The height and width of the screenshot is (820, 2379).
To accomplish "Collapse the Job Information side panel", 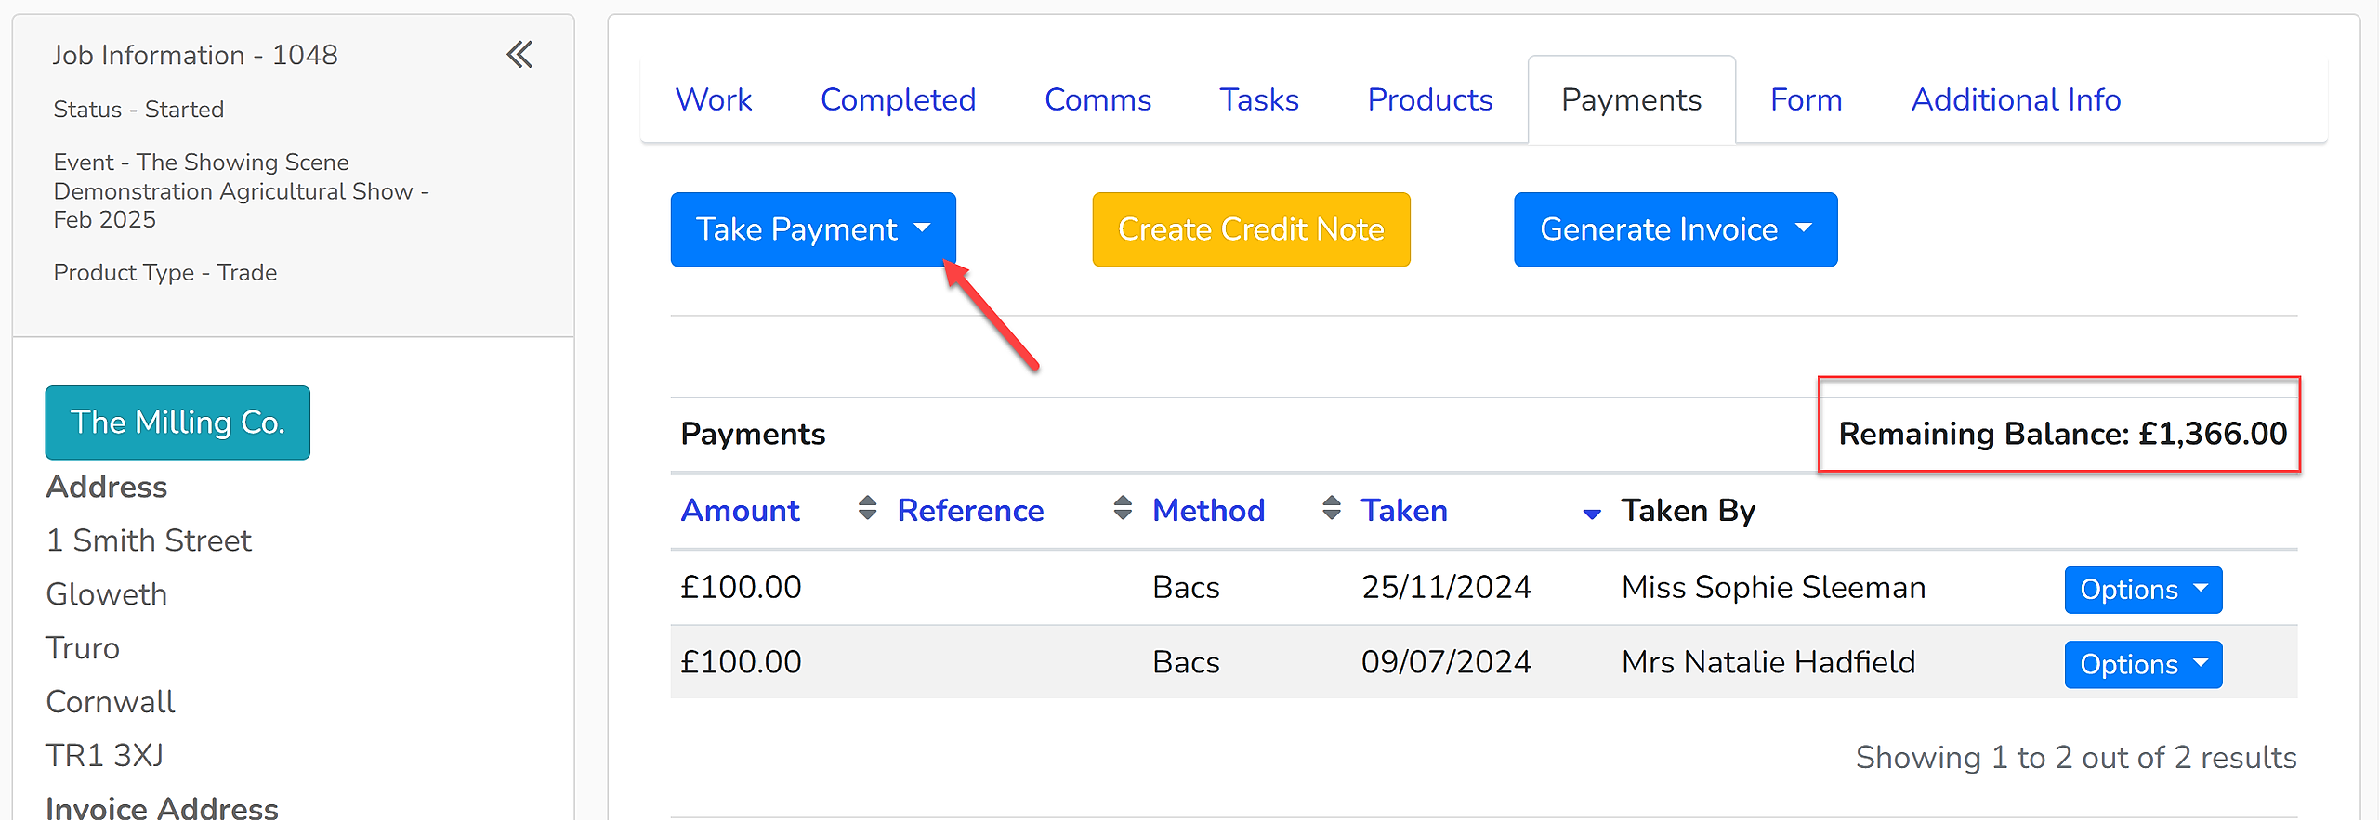I will (519, 55).
